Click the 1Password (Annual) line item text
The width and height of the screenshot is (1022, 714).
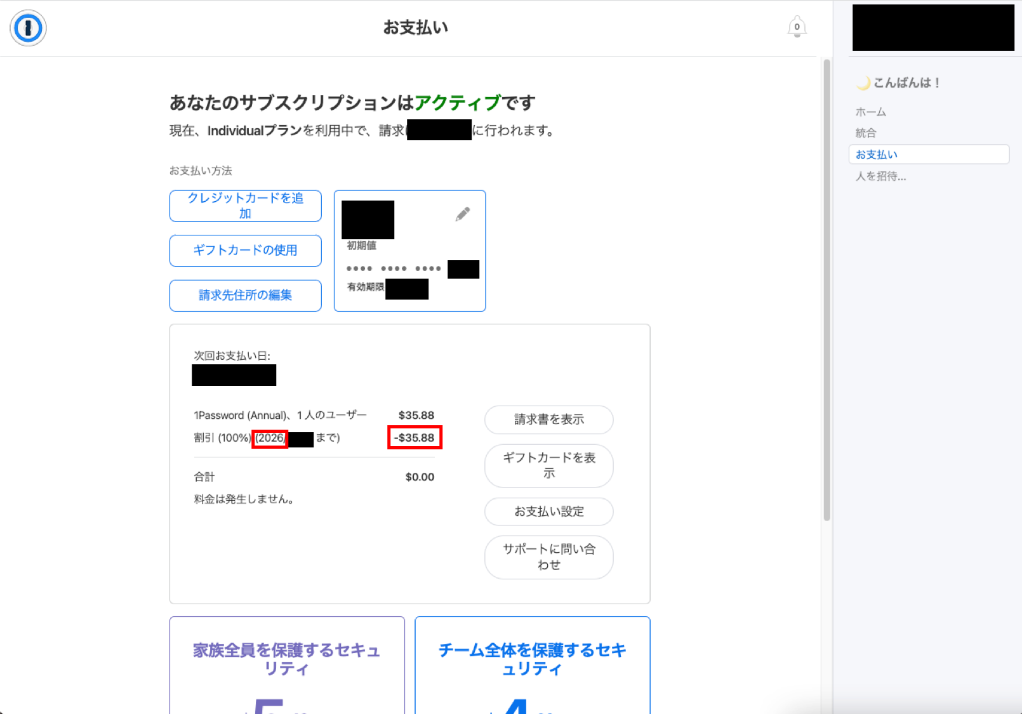click(280, 416)
